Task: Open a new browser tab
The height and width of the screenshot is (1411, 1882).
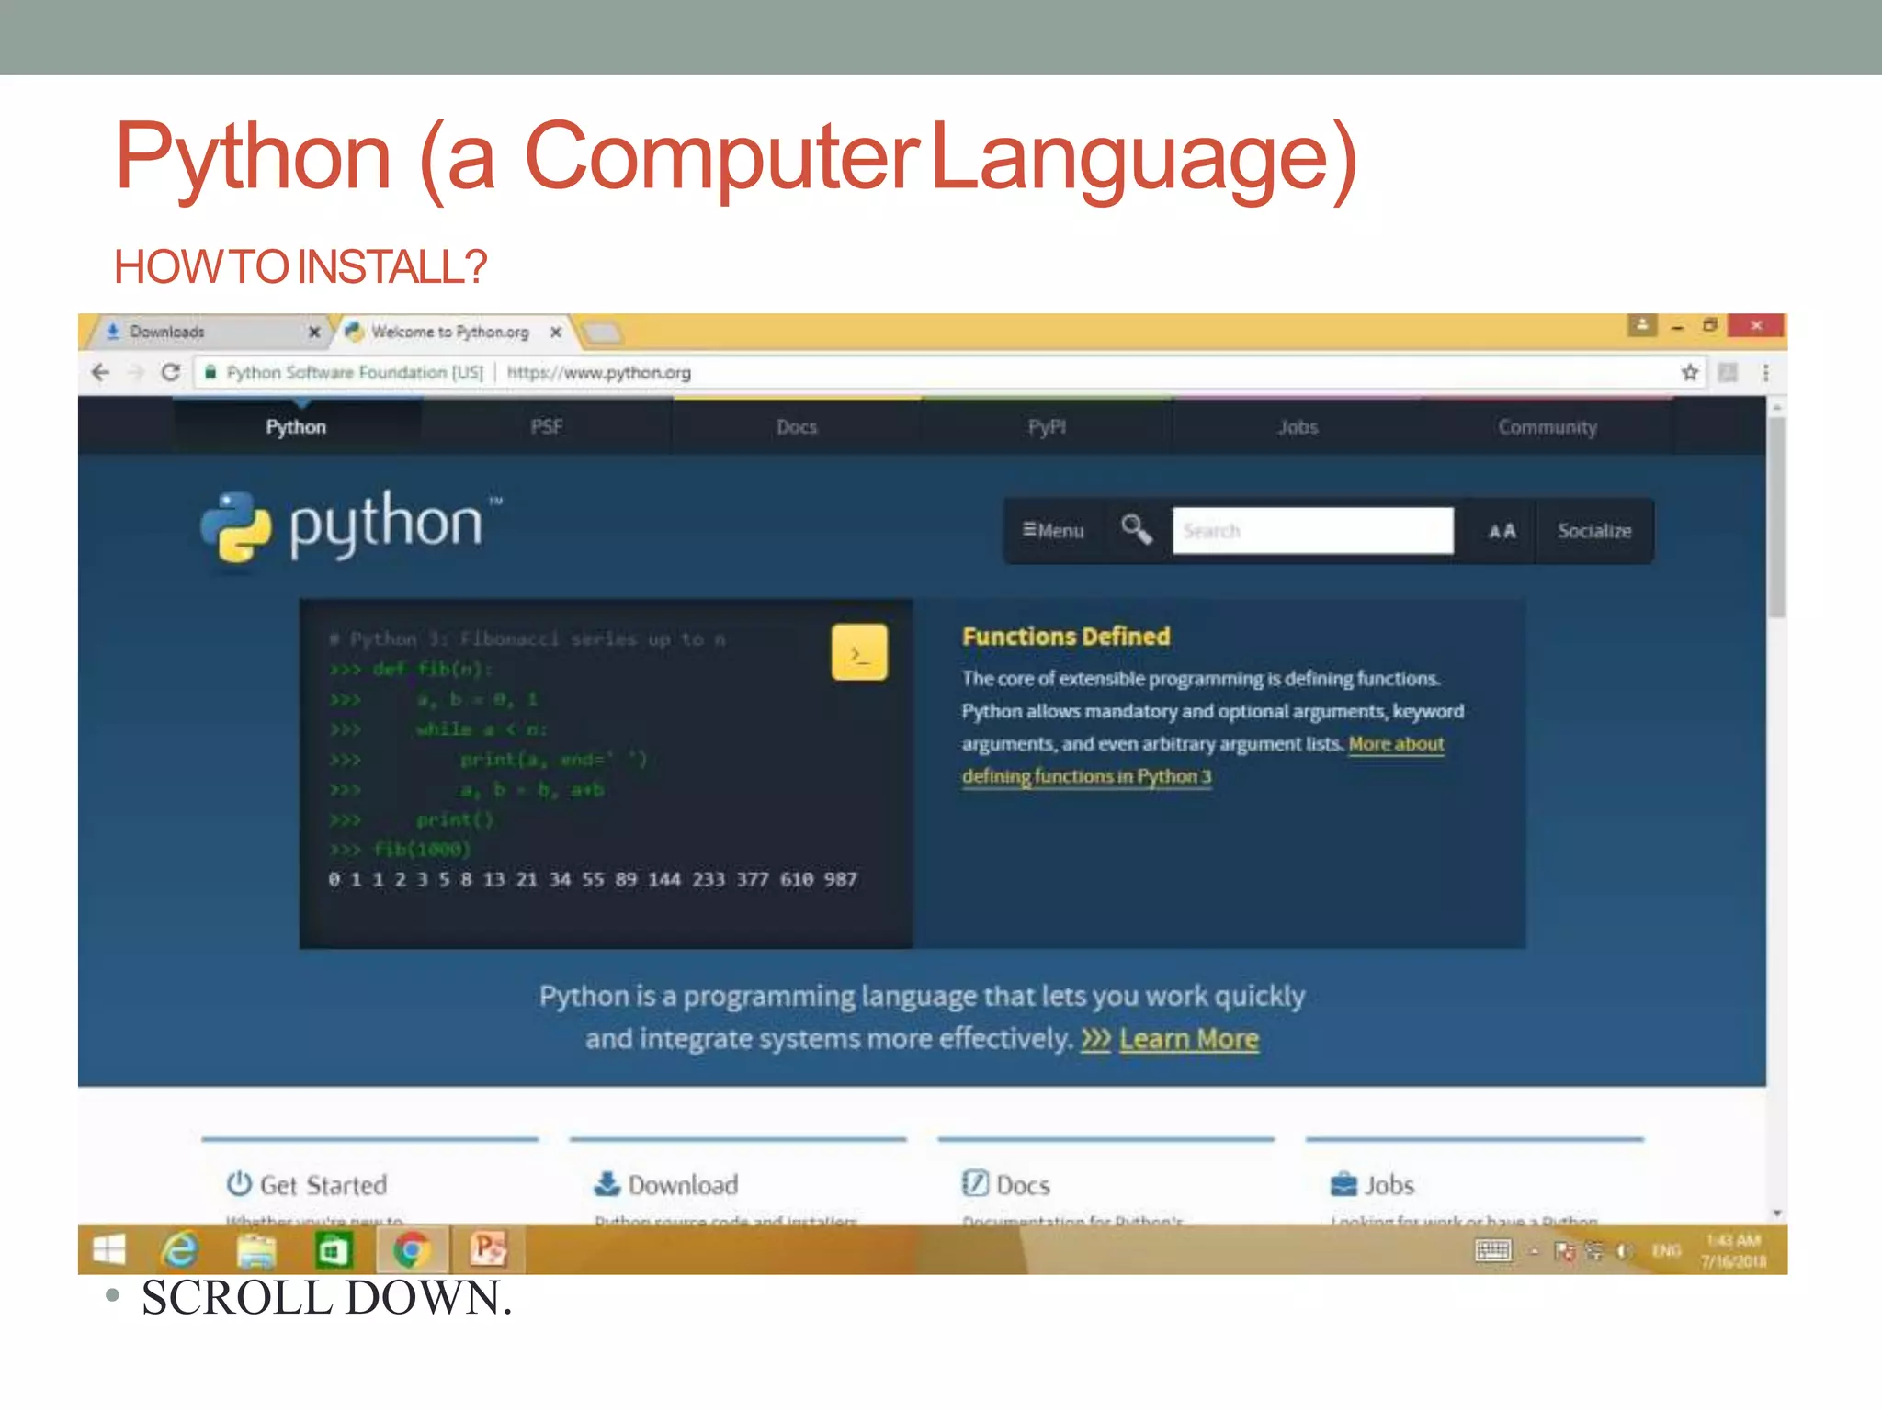Action: click(x=603, y=333)
